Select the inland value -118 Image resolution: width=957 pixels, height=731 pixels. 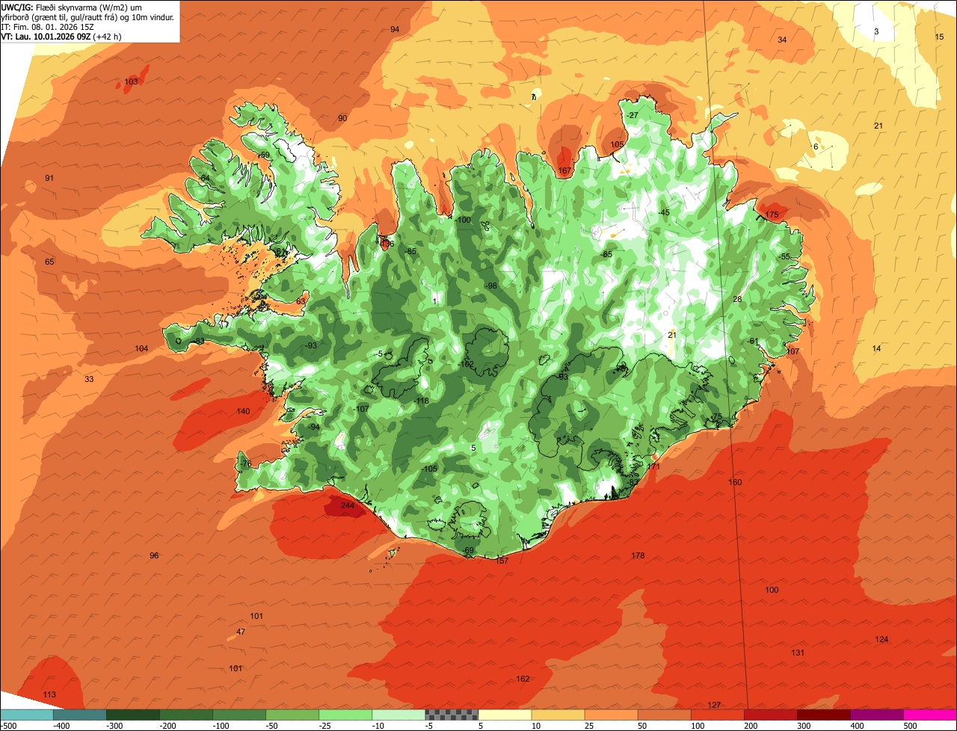(422, 401)
